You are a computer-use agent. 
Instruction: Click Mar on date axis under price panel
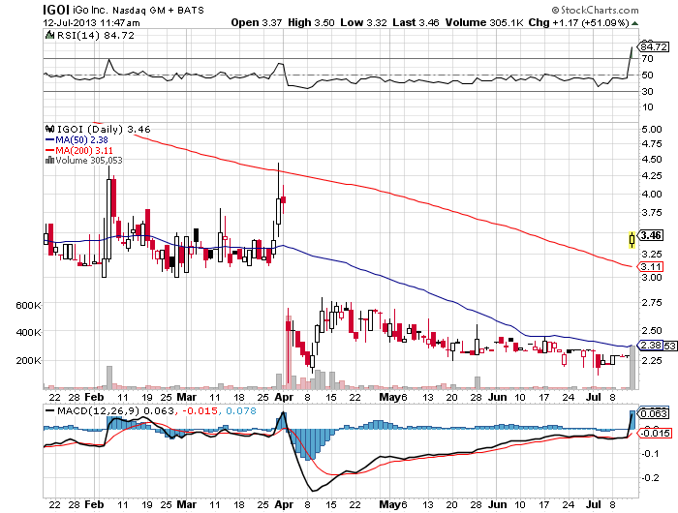[186, 397]
